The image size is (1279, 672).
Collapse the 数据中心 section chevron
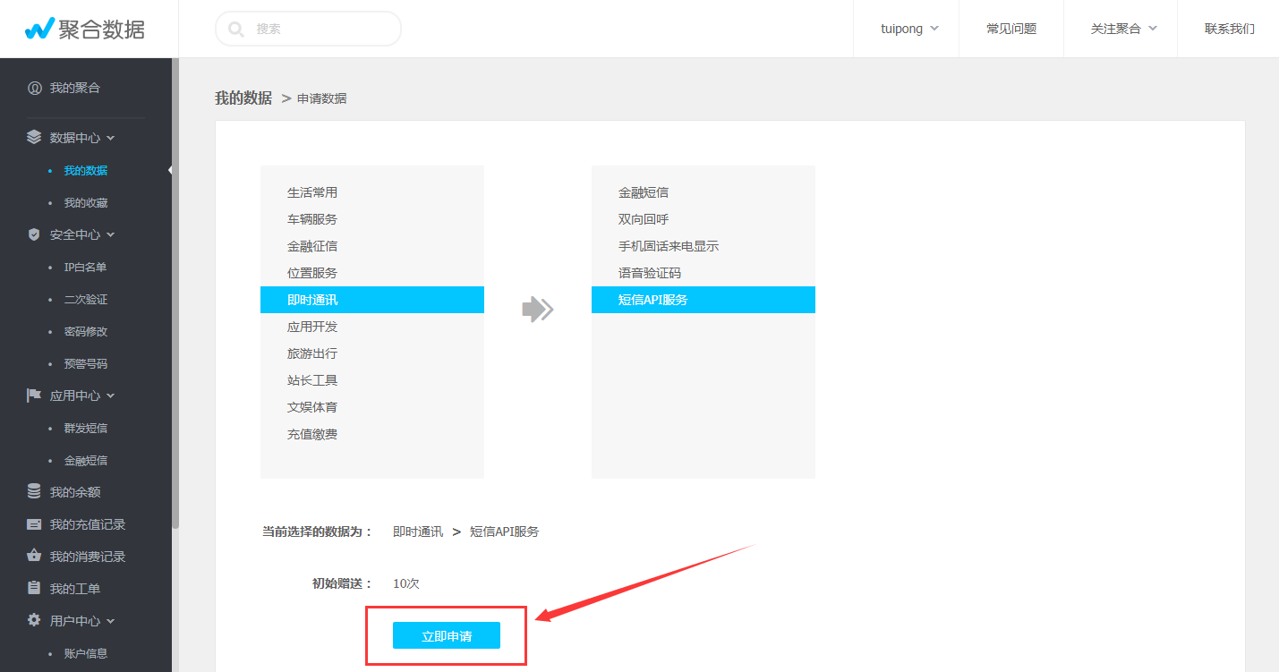[x=111, y=138]
